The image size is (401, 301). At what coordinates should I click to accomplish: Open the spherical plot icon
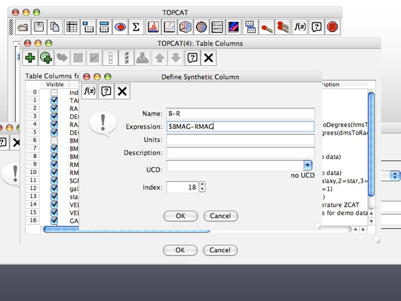(201, 27)
